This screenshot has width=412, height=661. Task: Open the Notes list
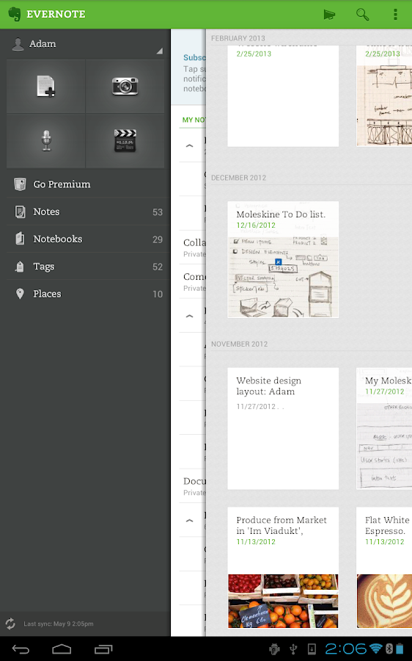point(86,212)
